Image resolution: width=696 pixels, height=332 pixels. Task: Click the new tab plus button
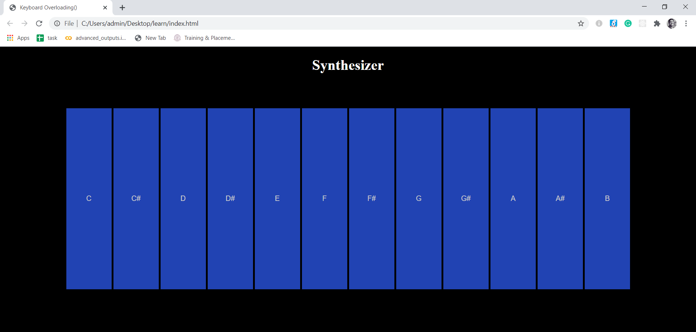pos(122,7)
